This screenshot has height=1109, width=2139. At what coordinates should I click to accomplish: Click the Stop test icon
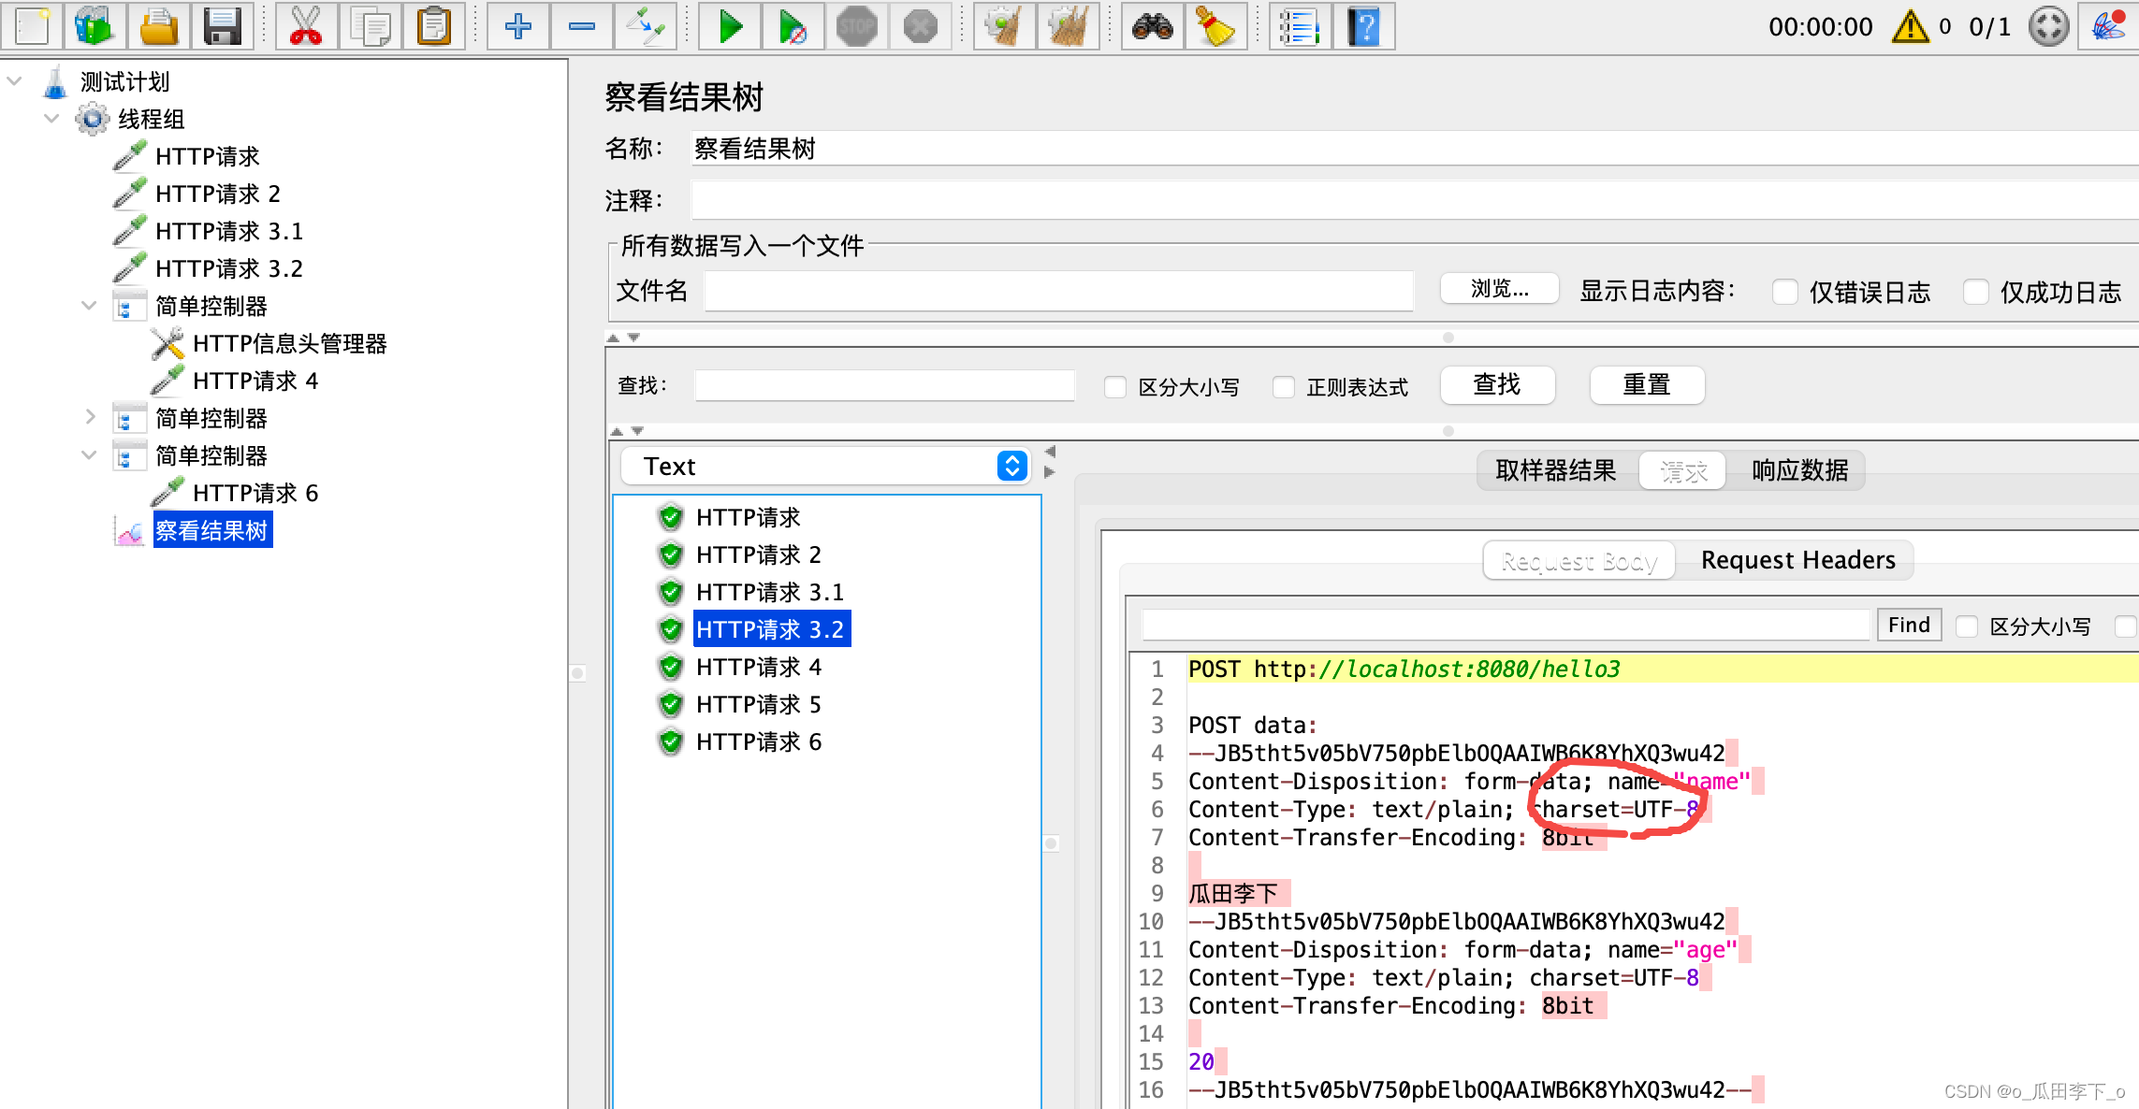[857, 26]
